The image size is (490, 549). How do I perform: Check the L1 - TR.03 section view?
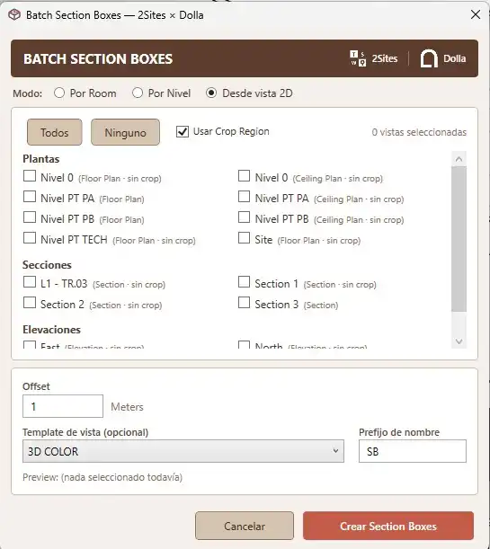pos(30,282)
